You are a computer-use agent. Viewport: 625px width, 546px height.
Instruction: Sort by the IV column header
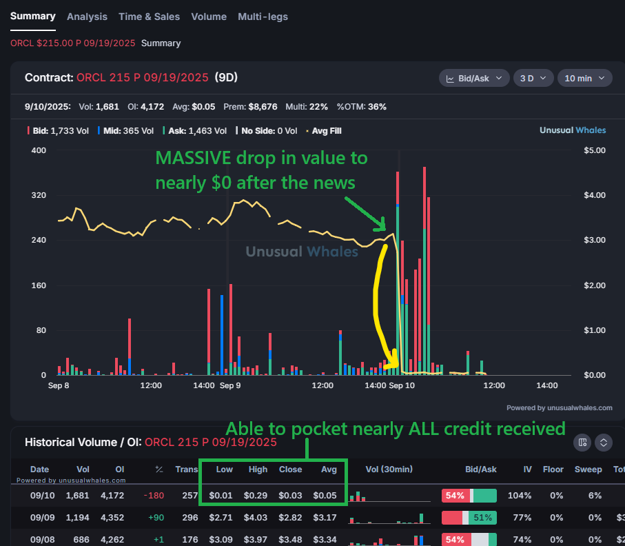pos(527,469)
